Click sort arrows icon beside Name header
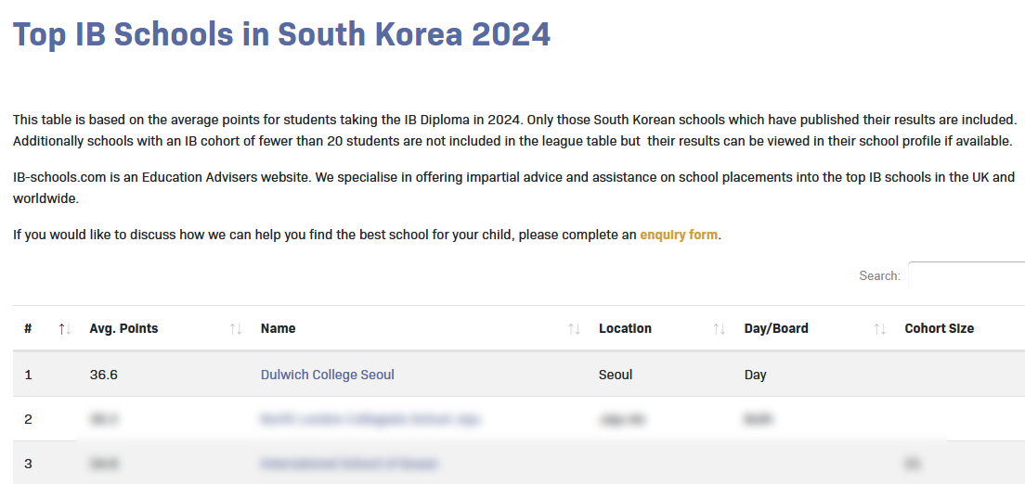Screen dimensions: 1025x484 [575, 329]
